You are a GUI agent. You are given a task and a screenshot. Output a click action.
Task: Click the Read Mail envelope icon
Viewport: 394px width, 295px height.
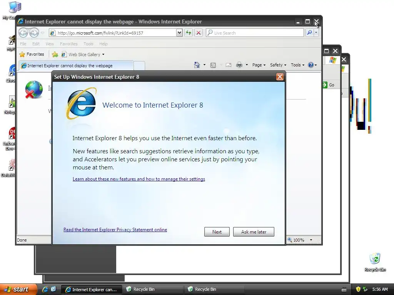pyautogui.click(x=229, y=65)
